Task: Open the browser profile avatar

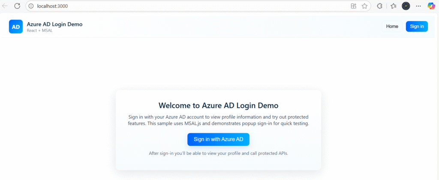Action: (x=406, y=6)
